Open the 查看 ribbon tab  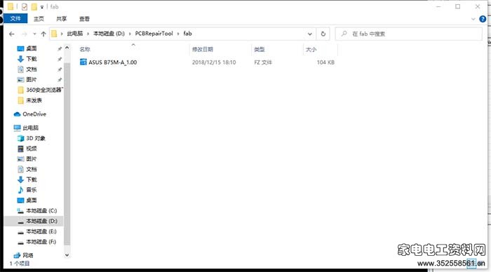coord(84,19)
